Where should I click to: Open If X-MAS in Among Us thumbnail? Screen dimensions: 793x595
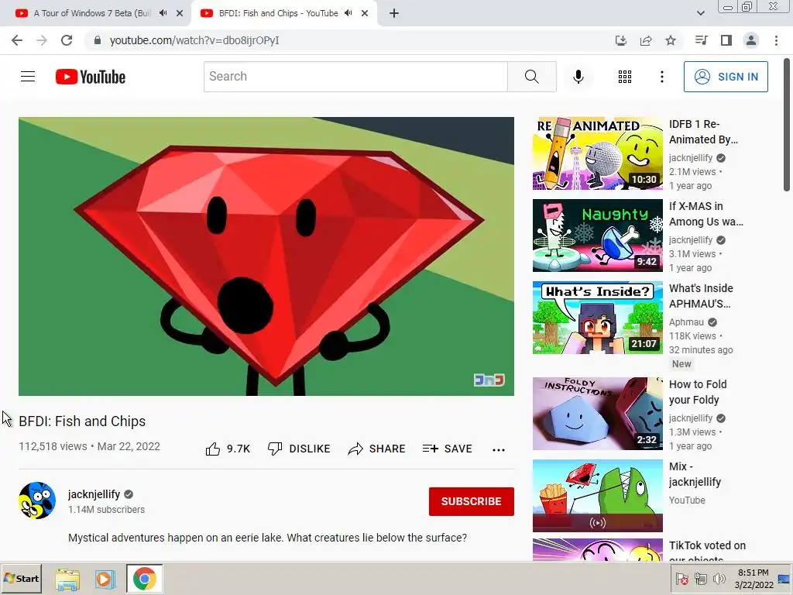point(597,236)
